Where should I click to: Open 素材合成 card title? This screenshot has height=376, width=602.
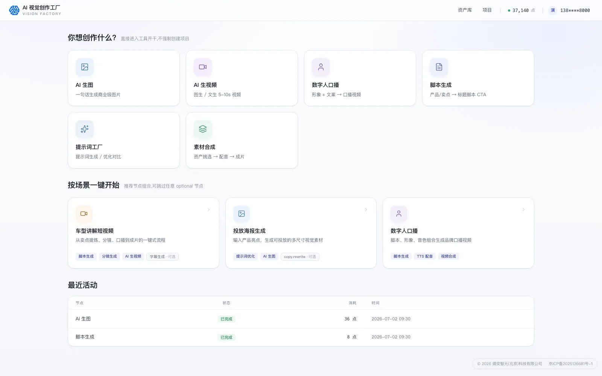click(204, 147)
